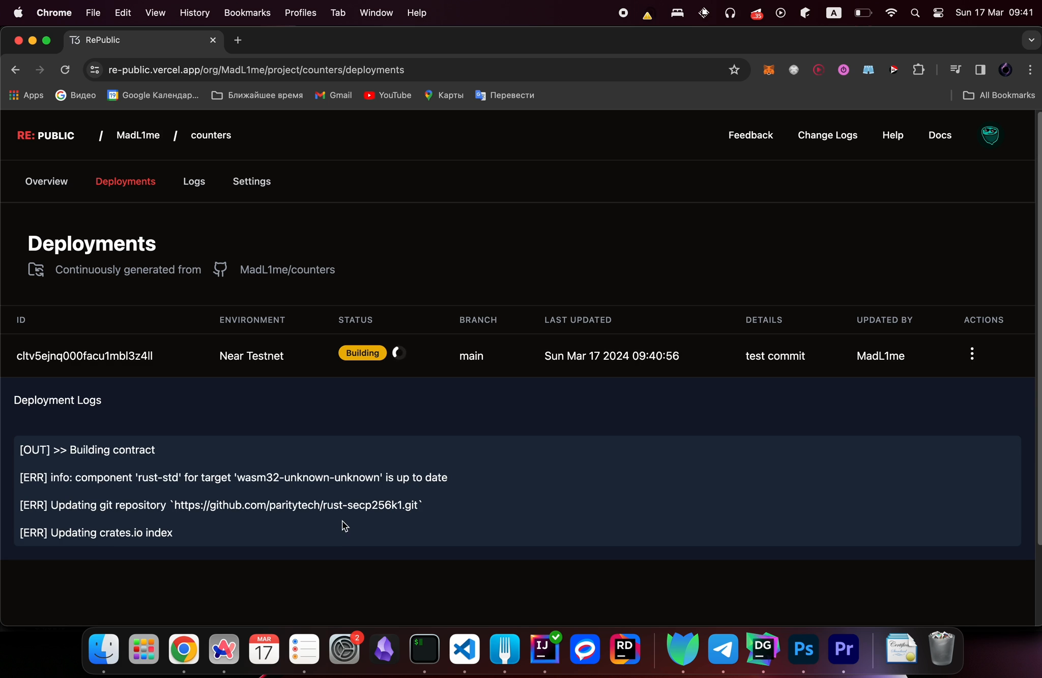Reload the page with the refresh icon
1042x678 pixels.
65,70
